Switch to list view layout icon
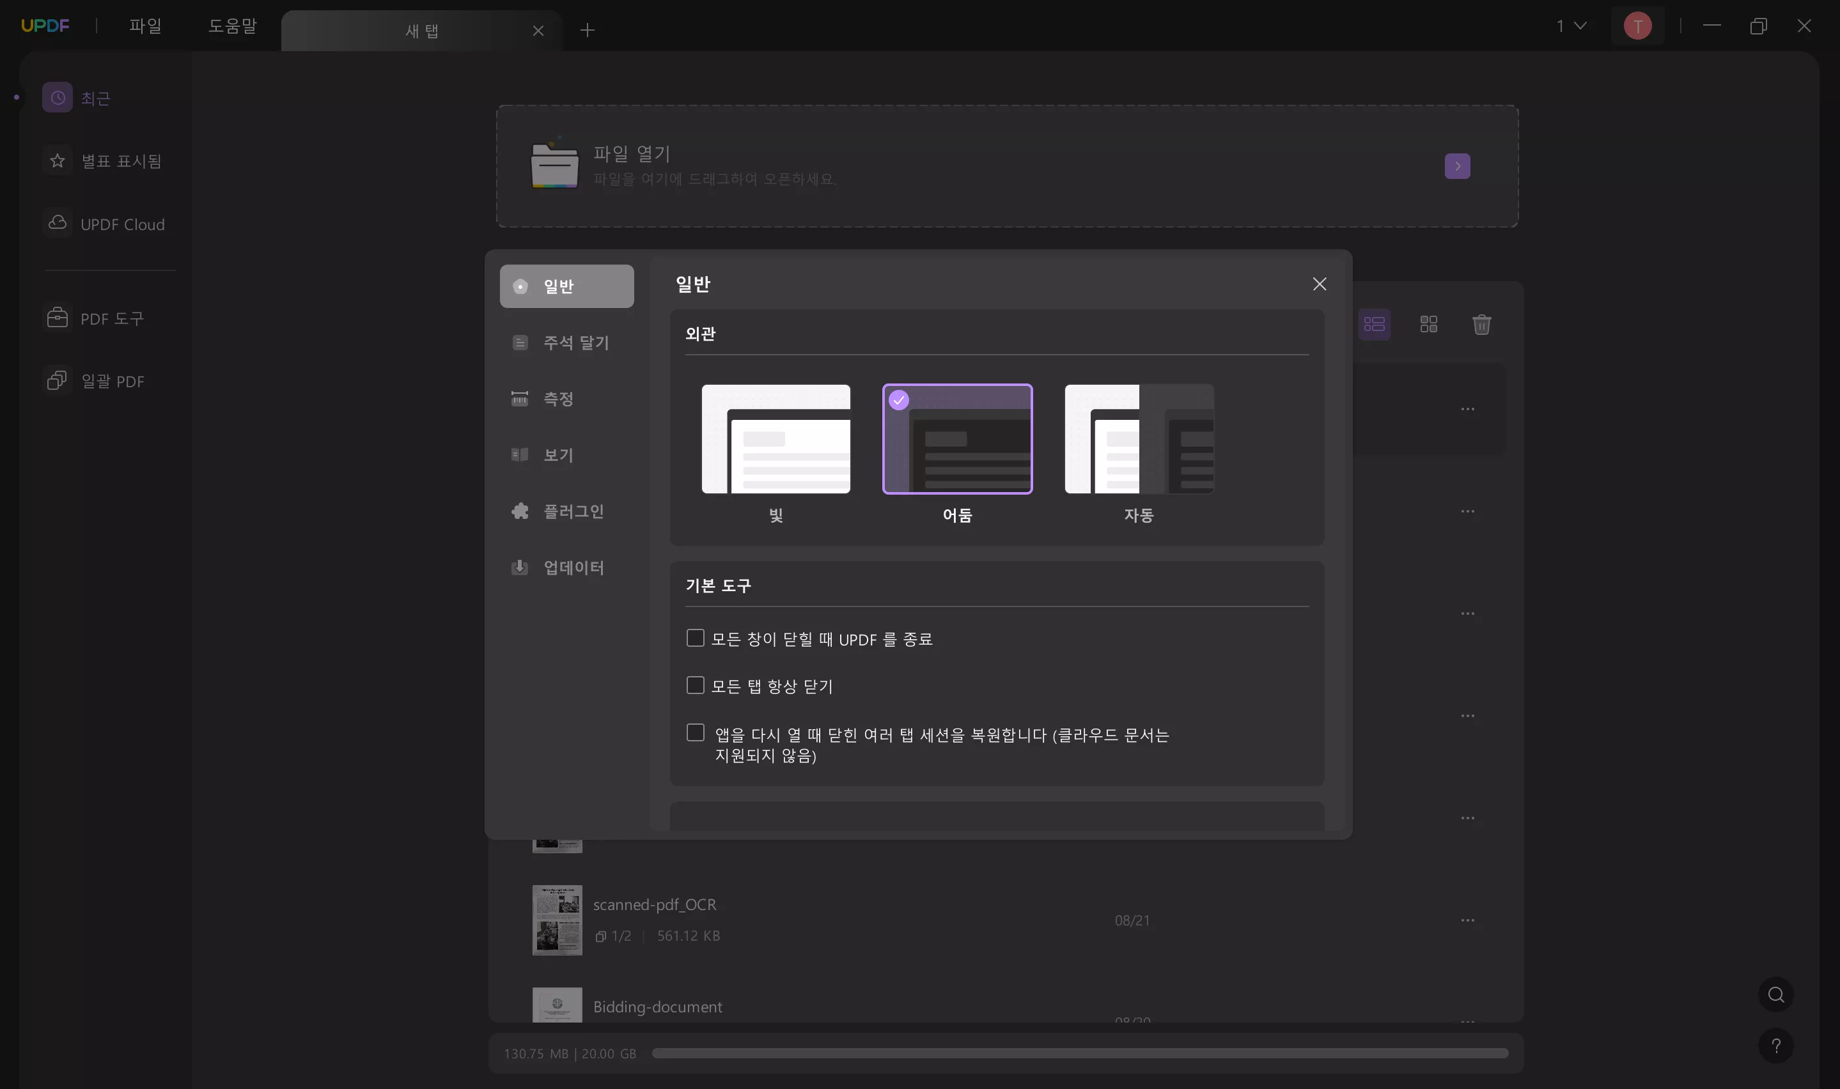The image size is (1840, 1089). pos(1374,325)
